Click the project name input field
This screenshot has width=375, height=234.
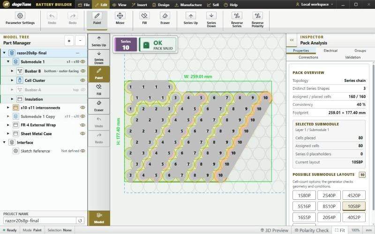pos(40,220)
